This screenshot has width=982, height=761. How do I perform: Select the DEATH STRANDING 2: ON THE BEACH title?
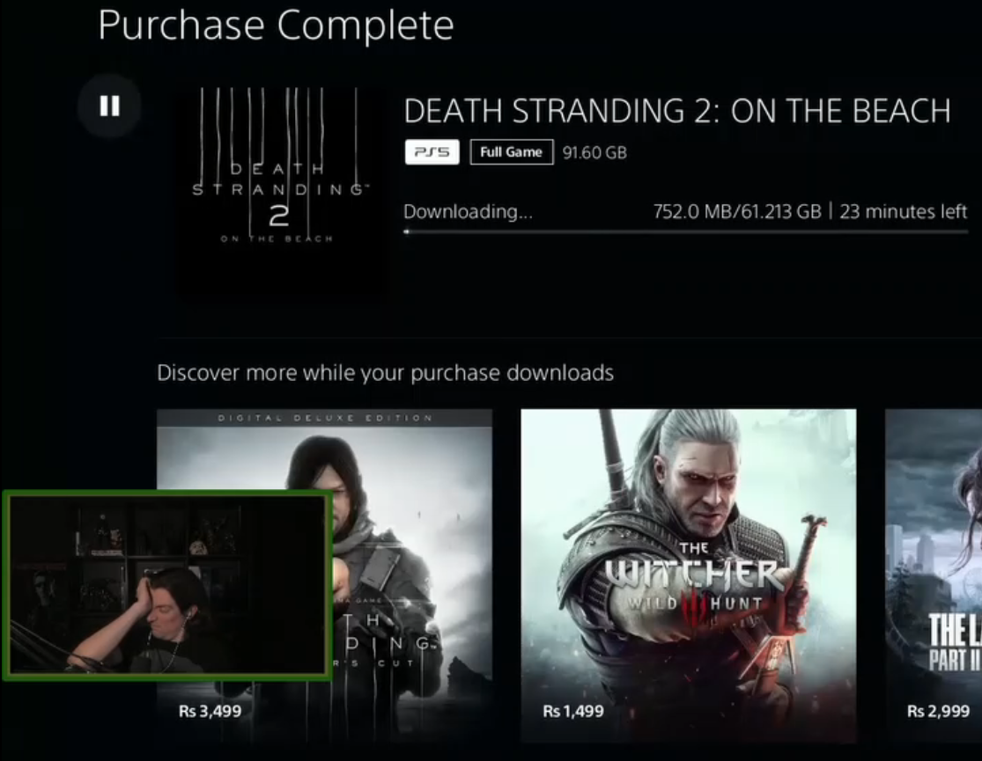point(677,111)
